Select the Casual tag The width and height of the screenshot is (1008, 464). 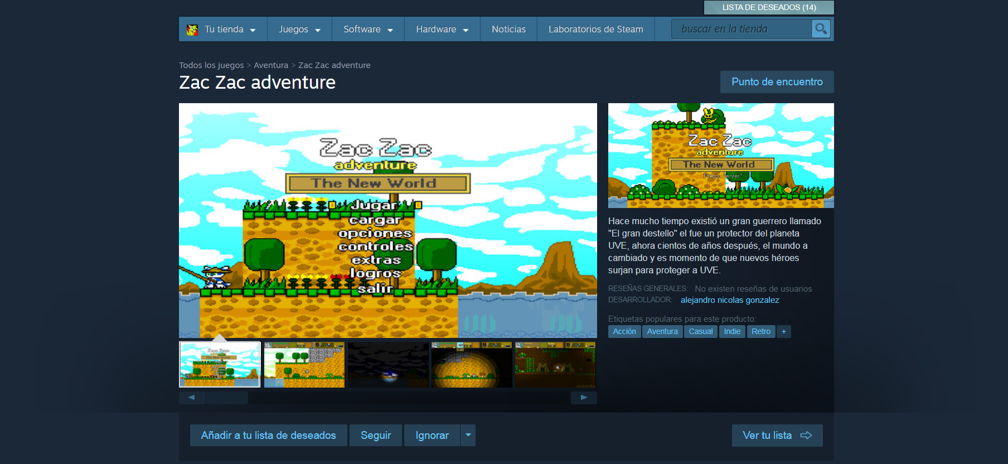pyautogui.click(x=701, y=331)
